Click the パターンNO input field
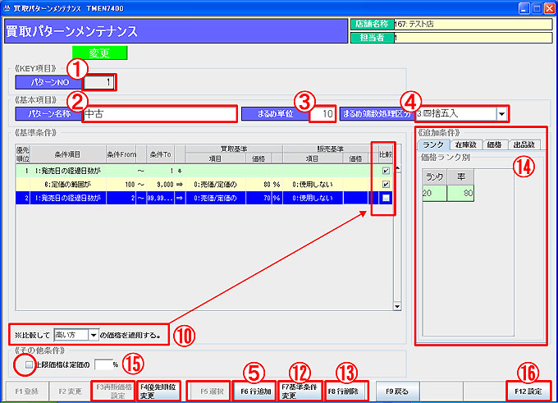 99,82
